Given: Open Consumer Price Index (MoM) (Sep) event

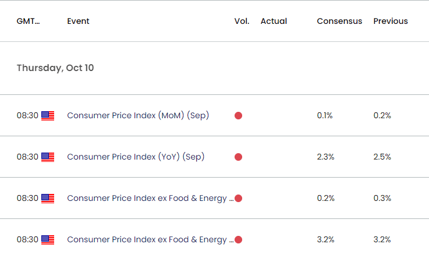Looking at the screenshot, I should point(138,115).
